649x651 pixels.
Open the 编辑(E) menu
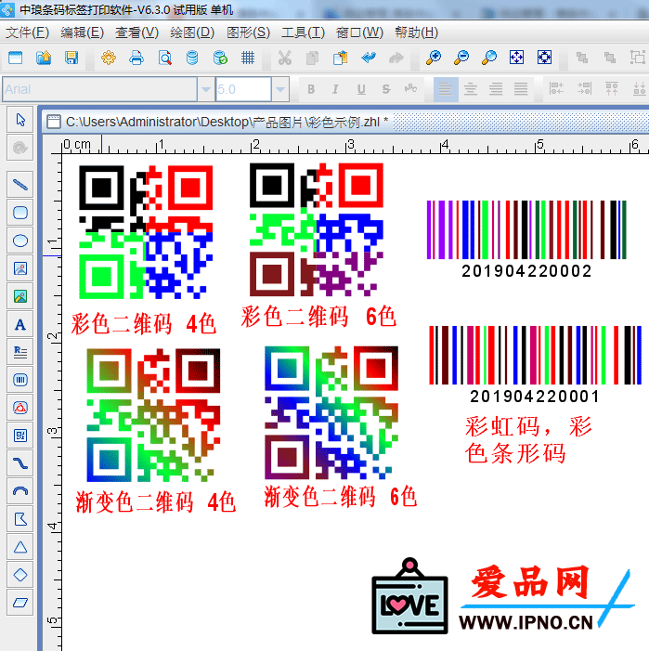click(82, 33)
